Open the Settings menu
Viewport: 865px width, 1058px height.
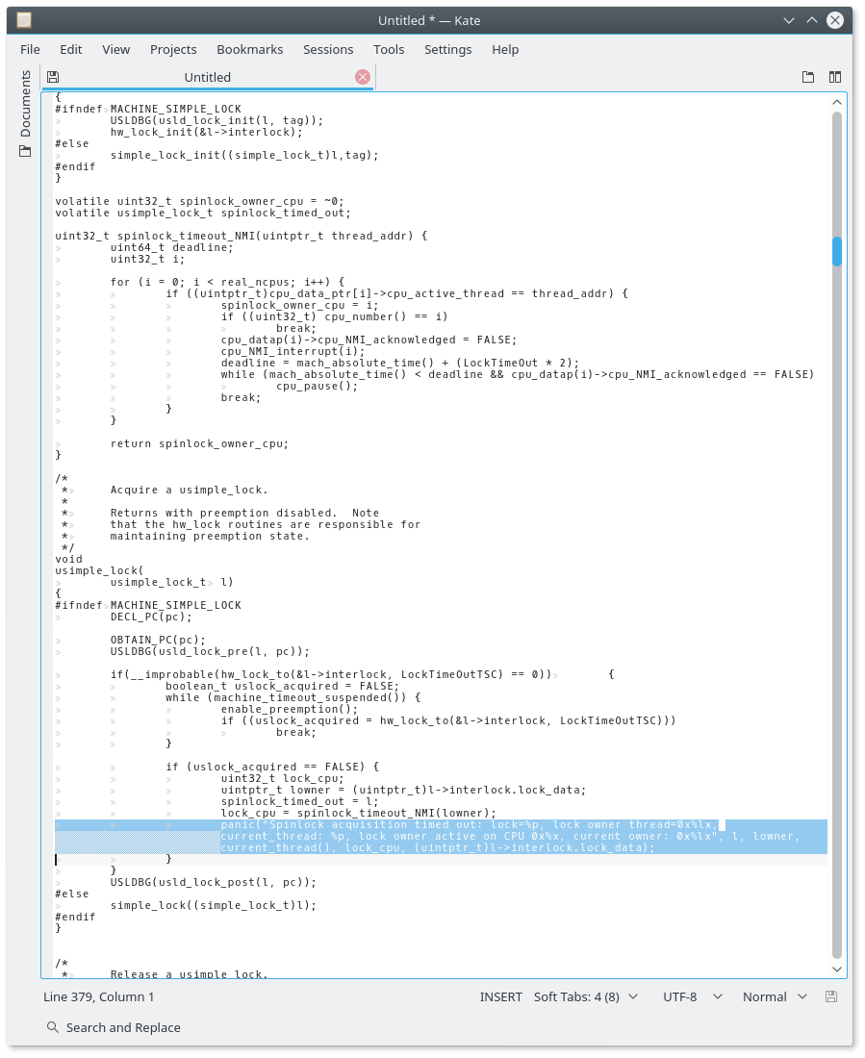(447, 49)
